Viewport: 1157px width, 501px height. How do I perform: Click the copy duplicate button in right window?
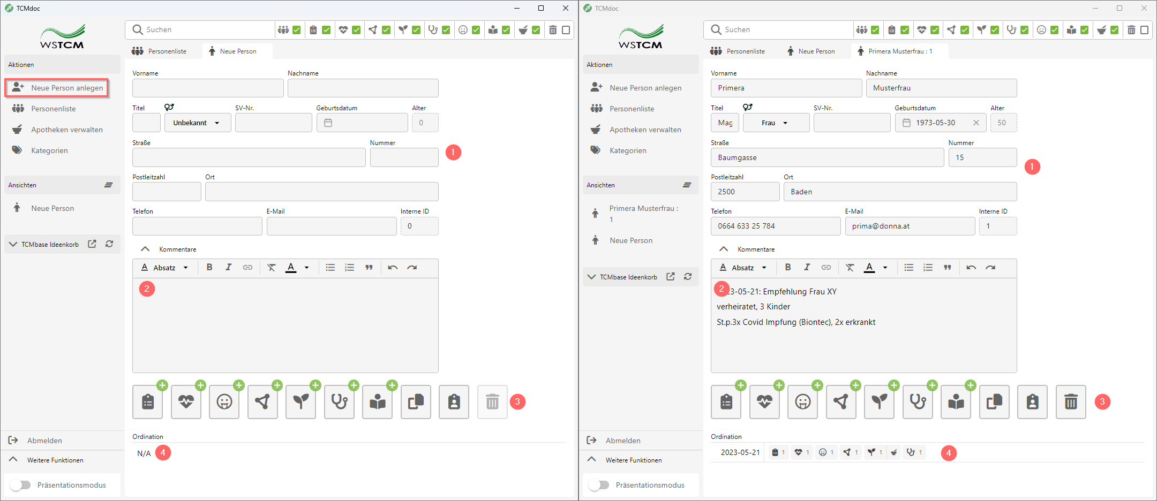tap(994, 402)
